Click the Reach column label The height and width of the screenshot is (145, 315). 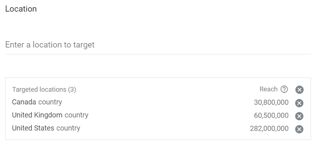268,89
